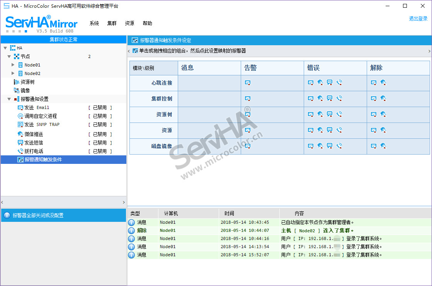The height and width of the screenshot is (286, 432).
Task: Expand the Node02 tree node
Action: pos(13,73)
